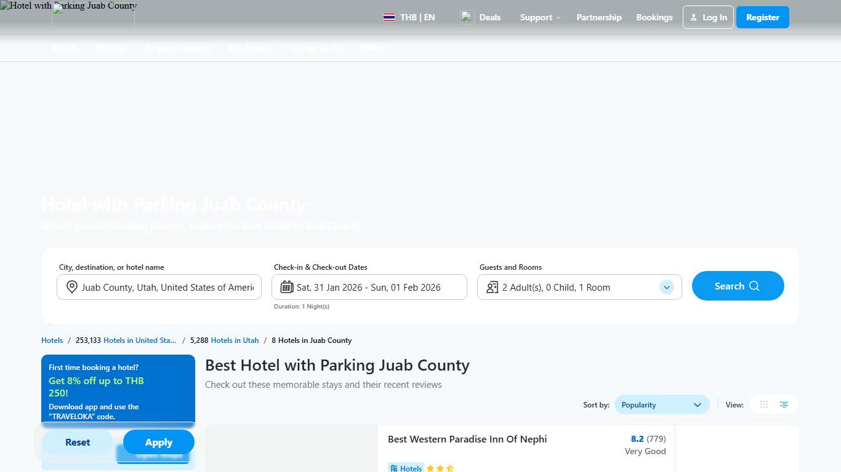Click the Apply filter button
This screenshot has height=472, width=841.
point(158,442)
